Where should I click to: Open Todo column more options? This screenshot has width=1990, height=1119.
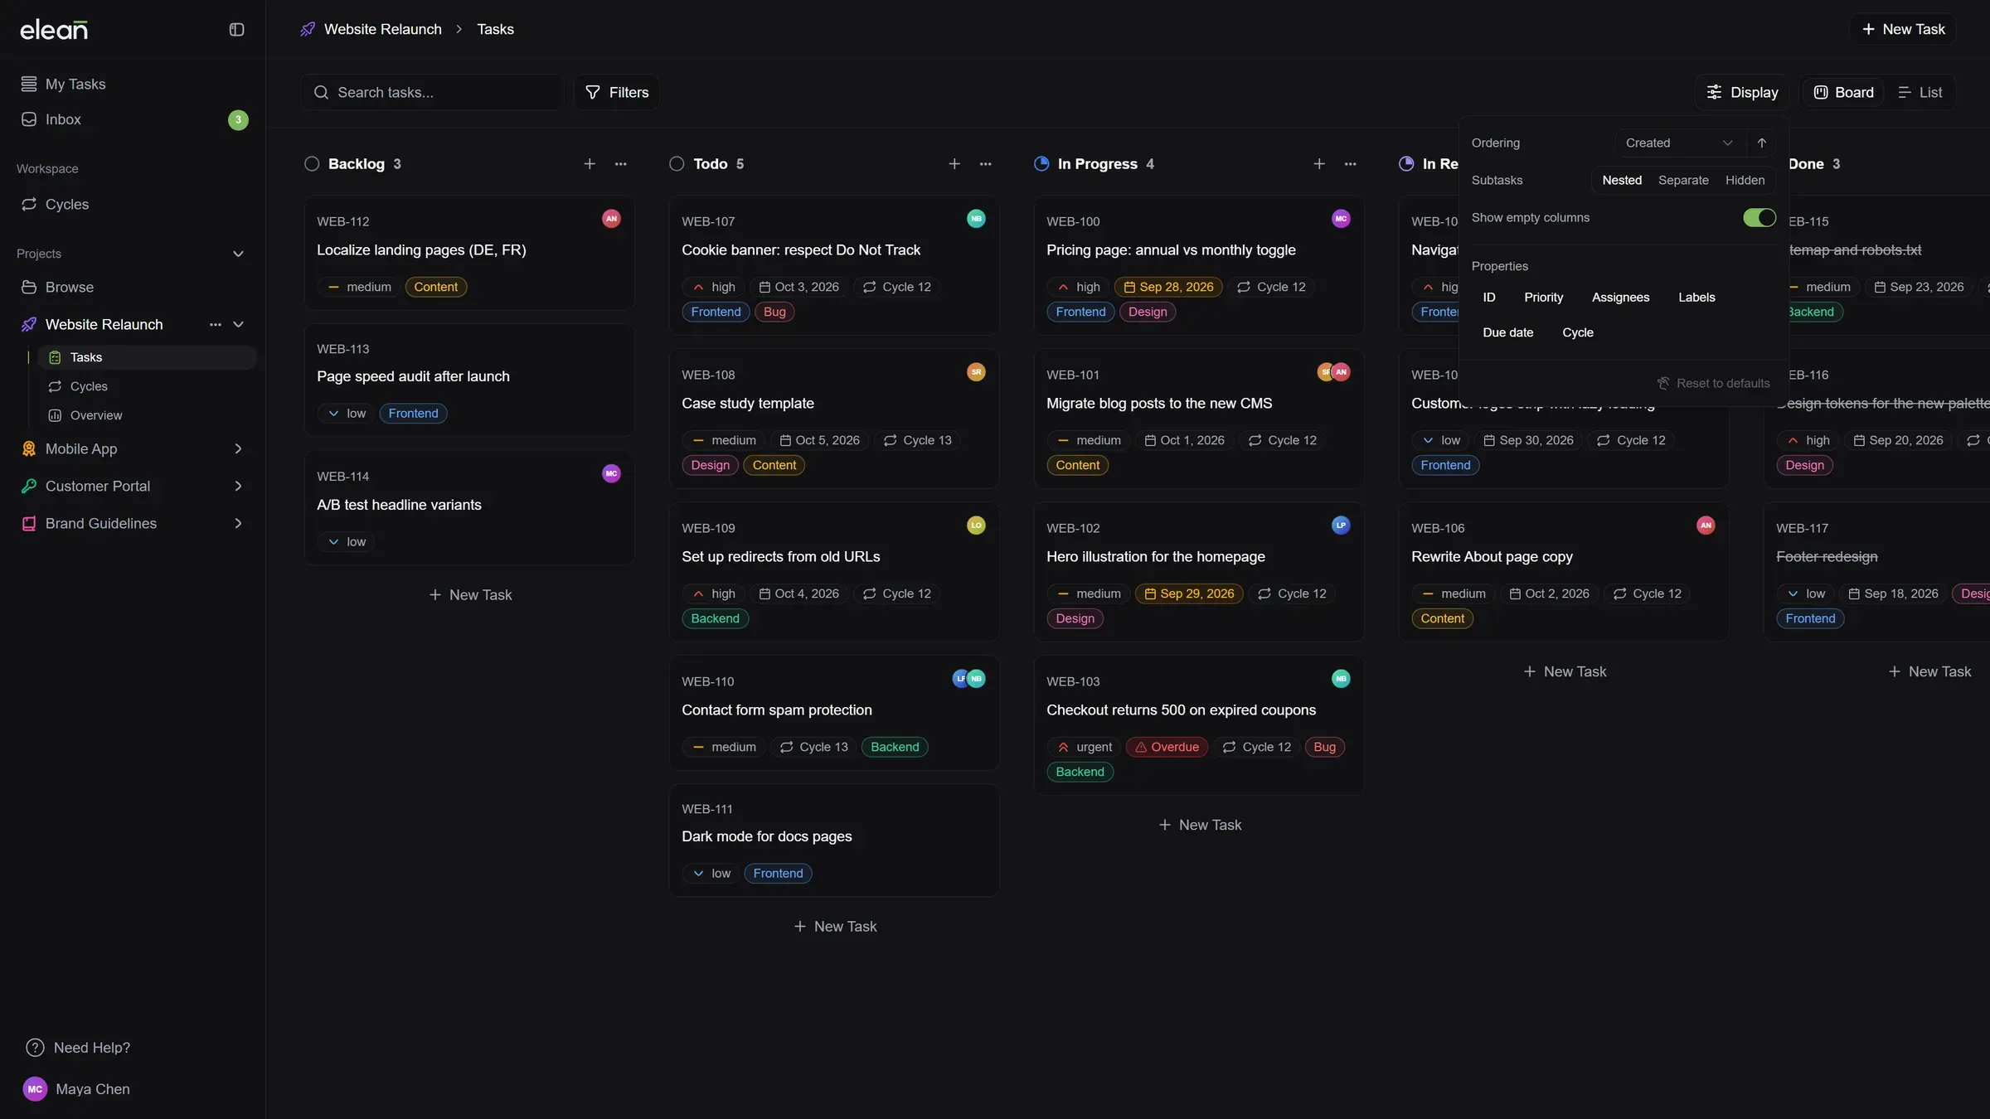tap(985, 164)
